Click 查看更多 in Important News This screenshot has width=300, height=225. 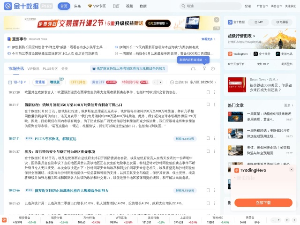pos(208,39)
